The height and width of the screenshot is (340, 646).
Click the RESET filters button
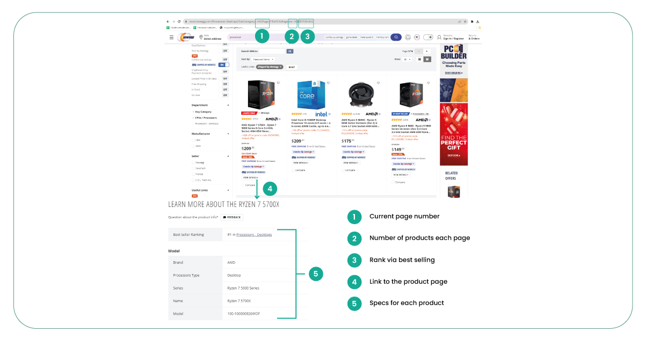click(292, 67)
